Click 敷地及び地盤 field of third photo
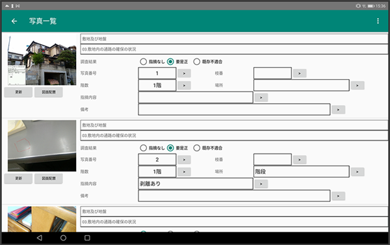Screen dimensions: 390x245 pyautogui.click(x=234, y=211)
